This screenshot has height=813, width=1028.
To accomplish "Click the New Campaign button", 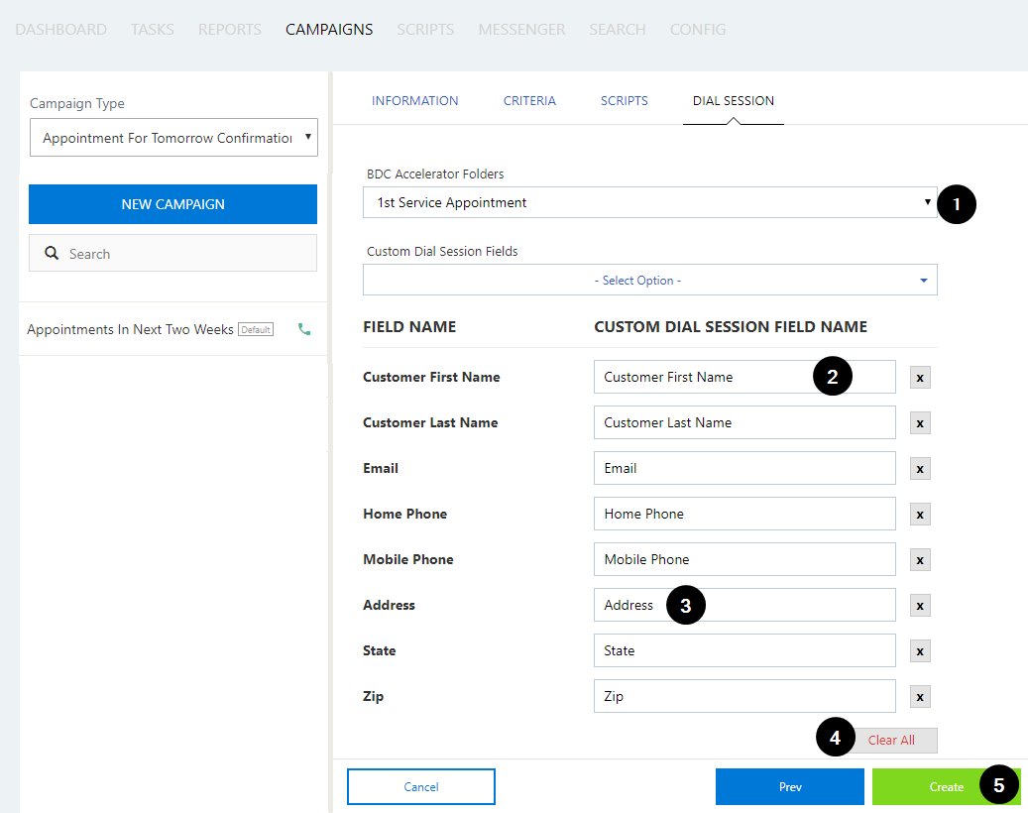I will [x=173, y=204].
